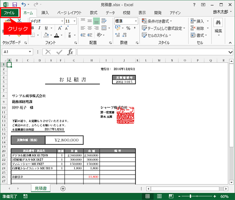This screenshot has height=200, width=235.
Task: Align text left
Action: pyautogui.click(x=83, y=28)
